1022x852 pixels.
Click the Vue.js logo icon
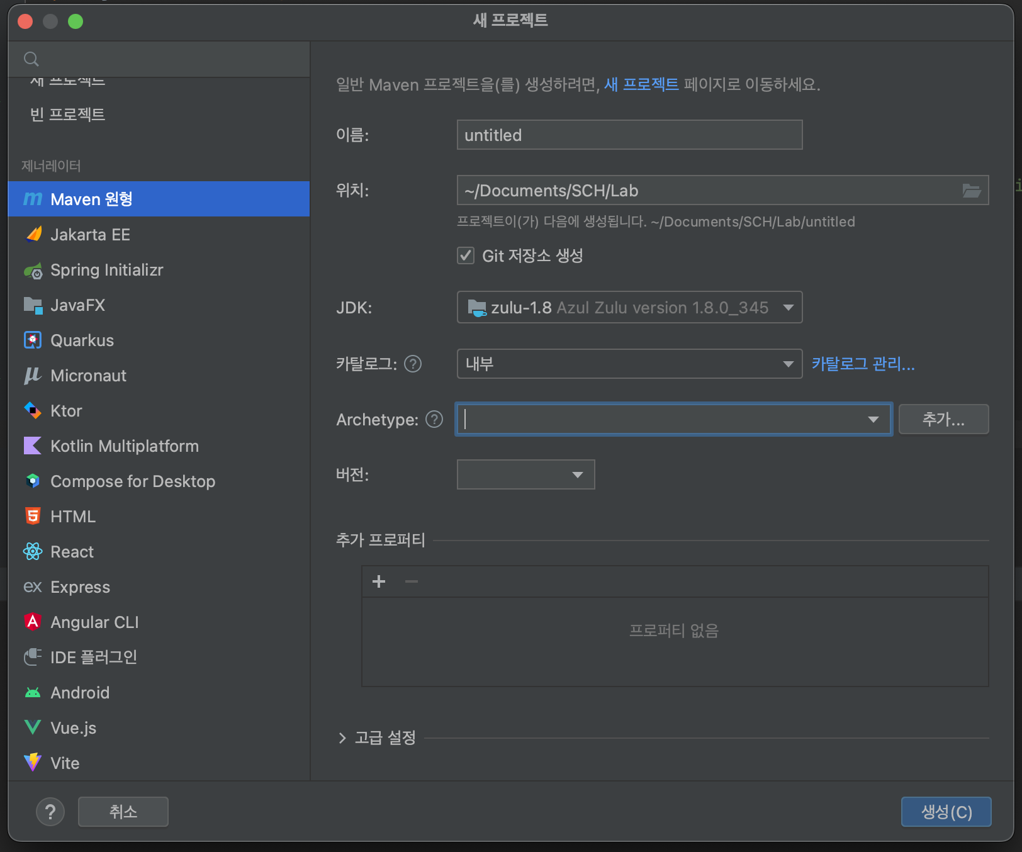[x=33, y=727]
